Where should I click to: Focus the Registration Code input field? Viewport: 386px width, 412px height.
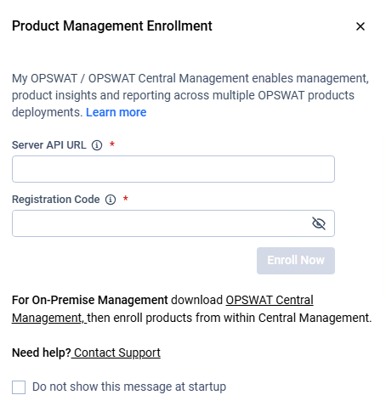pos(173,223)
